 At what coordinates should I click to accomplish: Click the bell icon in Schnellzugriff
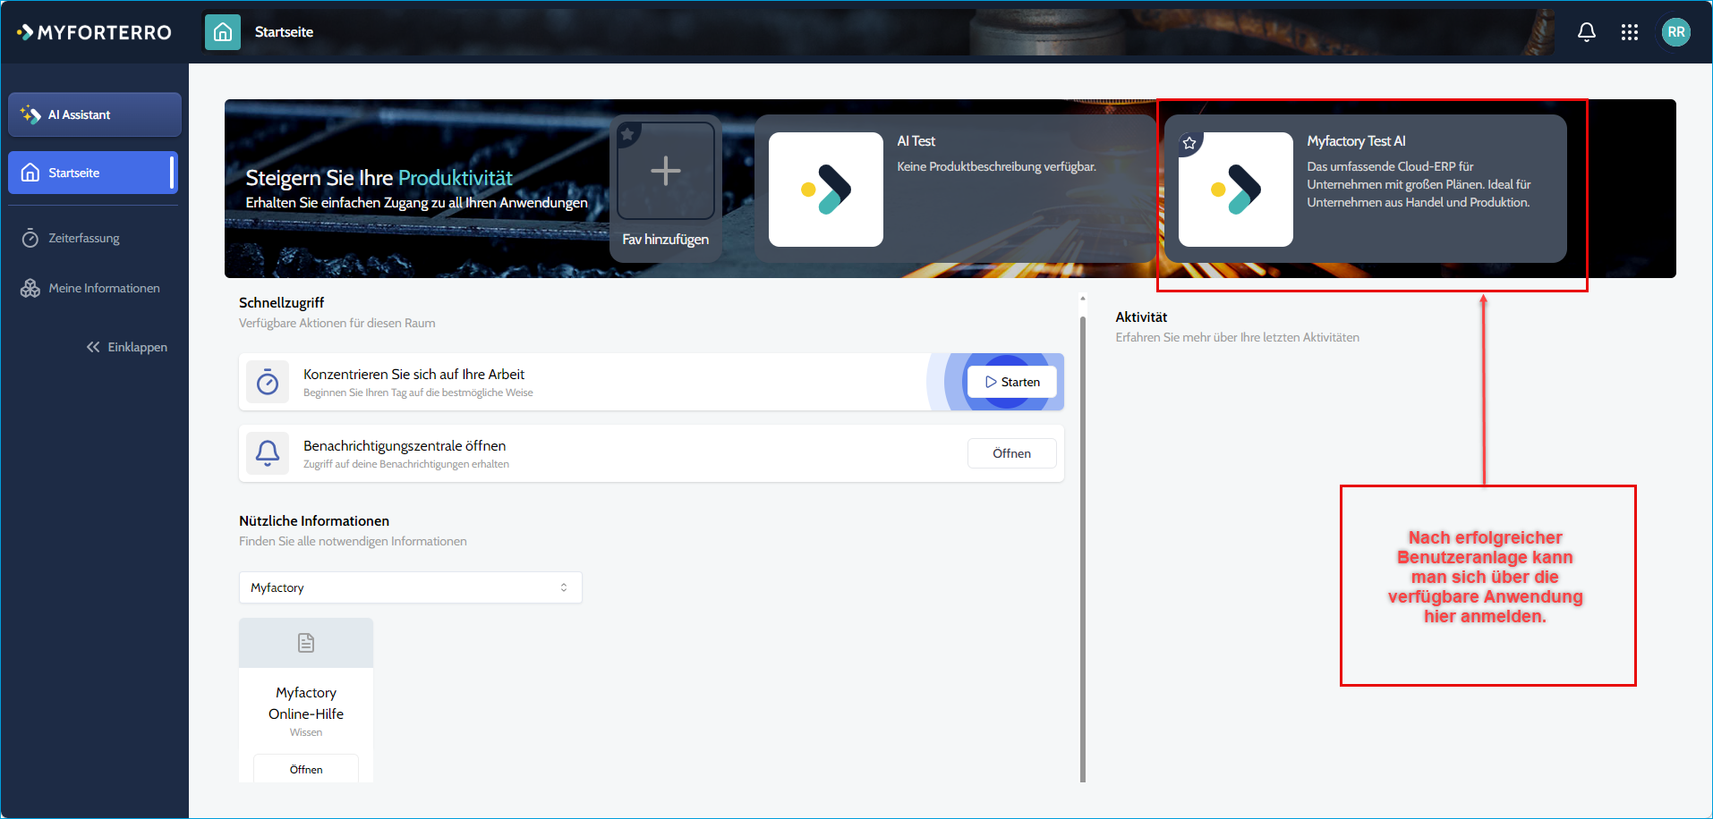click(268, 453)
